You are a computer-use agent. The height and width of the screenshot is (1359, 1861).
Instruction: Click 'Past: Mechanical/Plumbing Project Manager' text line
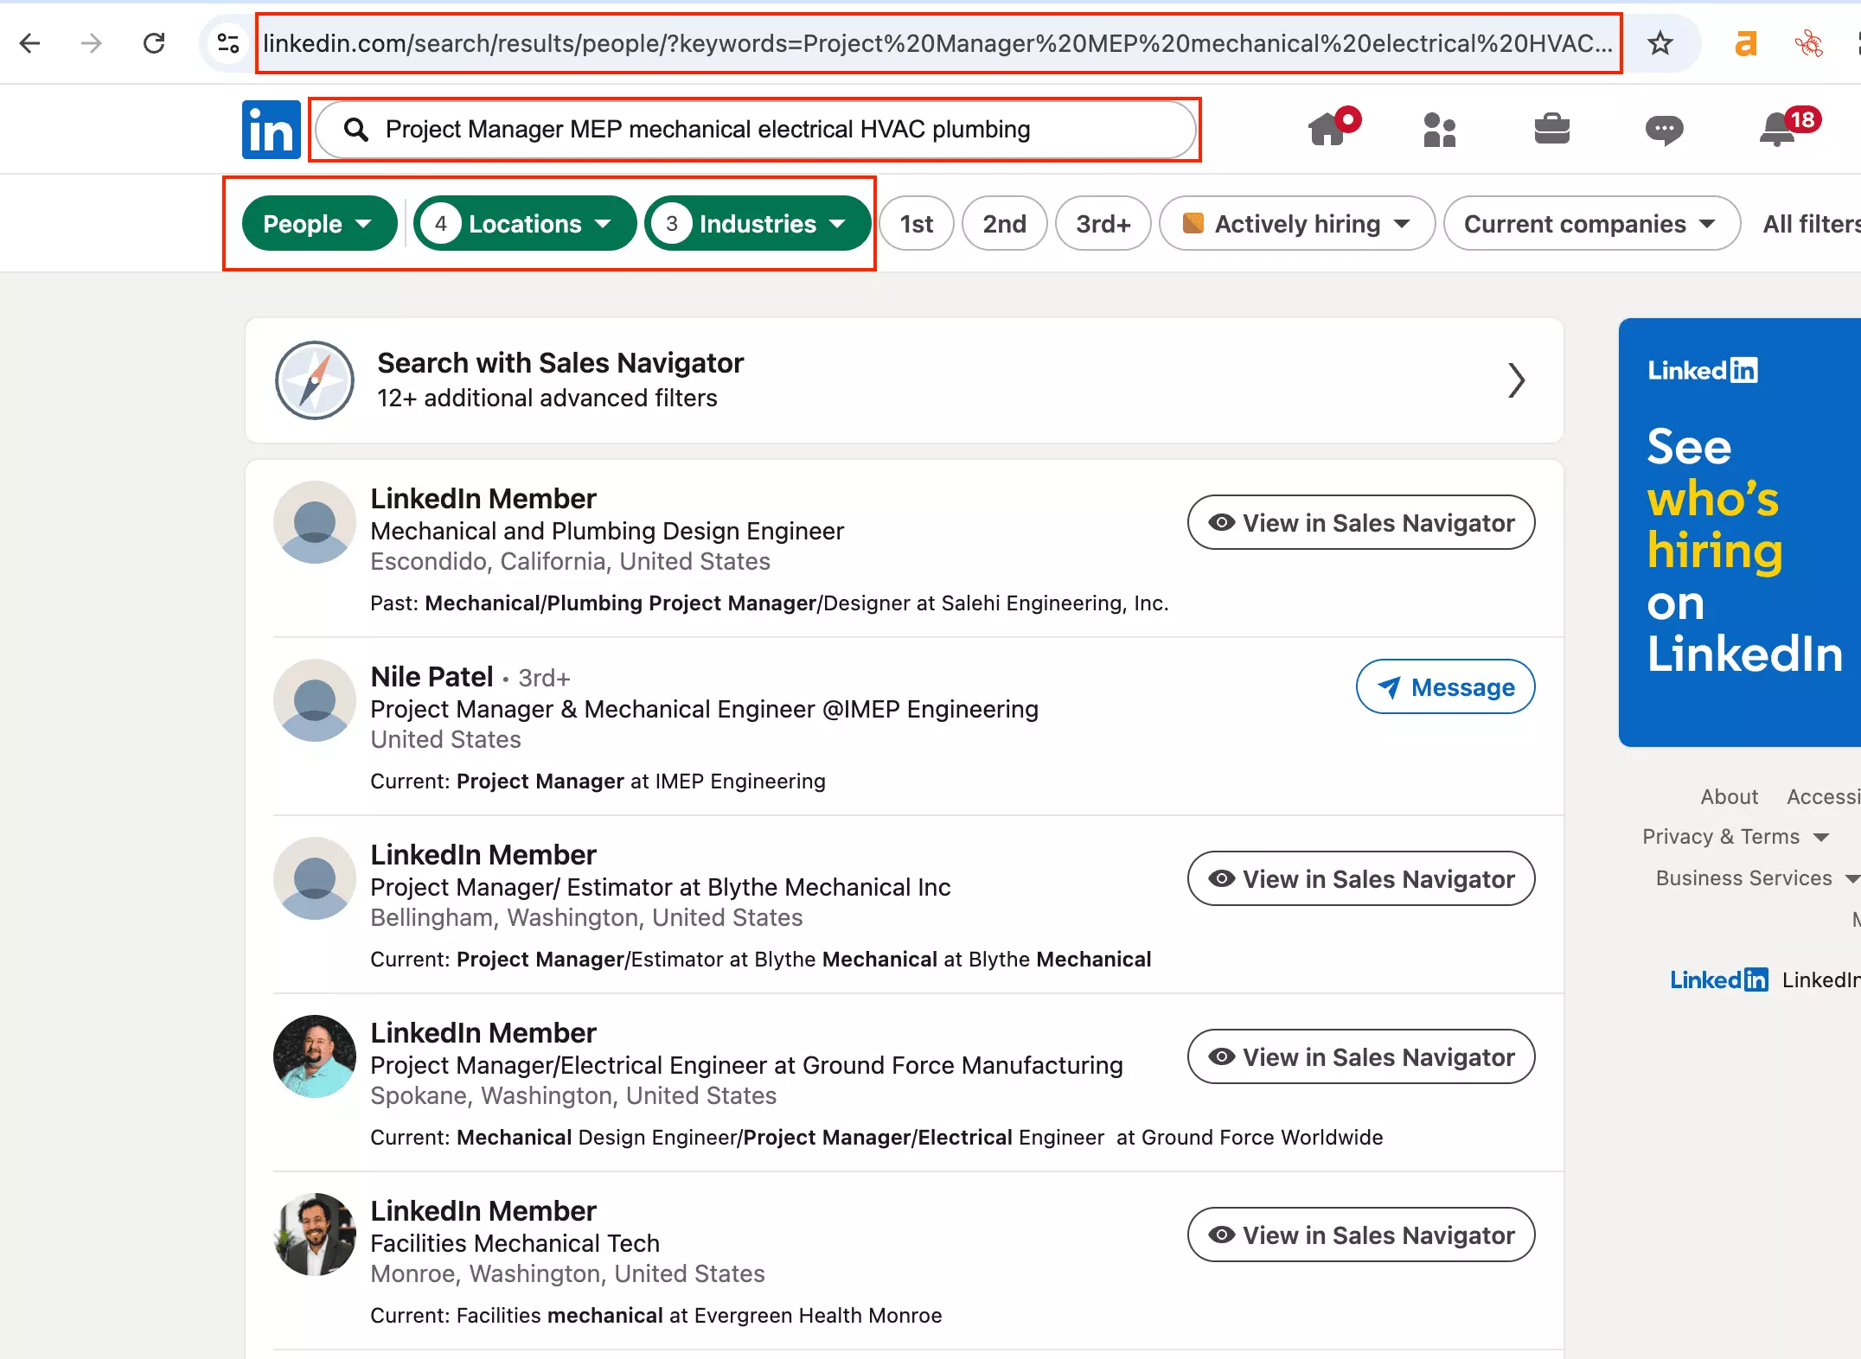click(x=770, y=603)
